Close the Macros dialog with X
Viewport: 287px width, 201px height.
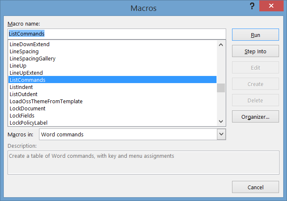coord(271,6)
